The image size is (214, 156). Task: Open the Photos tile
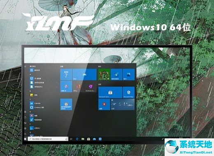point(128,74)
